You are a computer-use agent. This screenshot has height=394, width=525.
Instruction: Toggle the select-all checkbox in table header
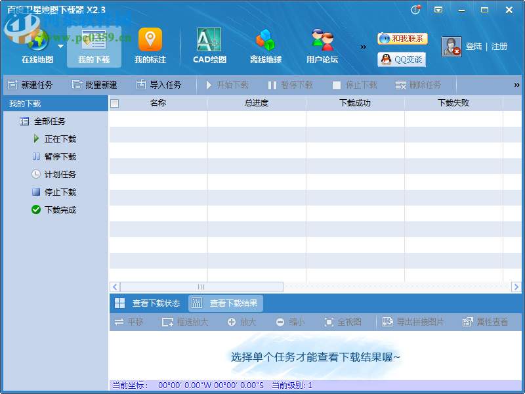point(115,103)
